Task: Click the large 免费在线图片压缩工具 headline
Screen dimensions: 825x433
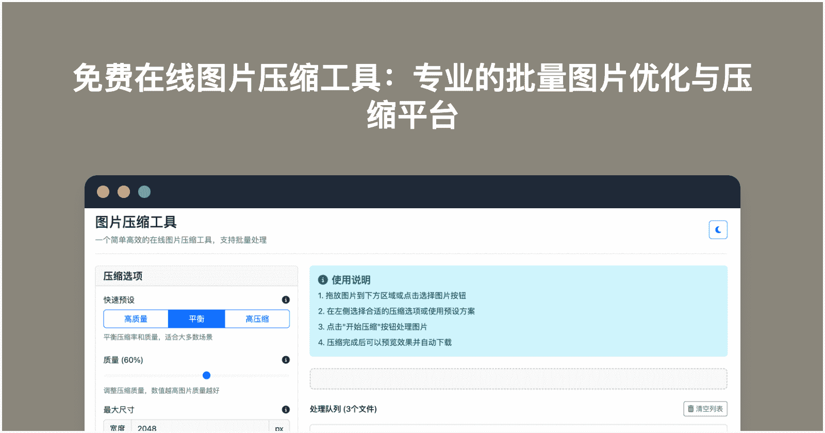Action: (412, 96)
